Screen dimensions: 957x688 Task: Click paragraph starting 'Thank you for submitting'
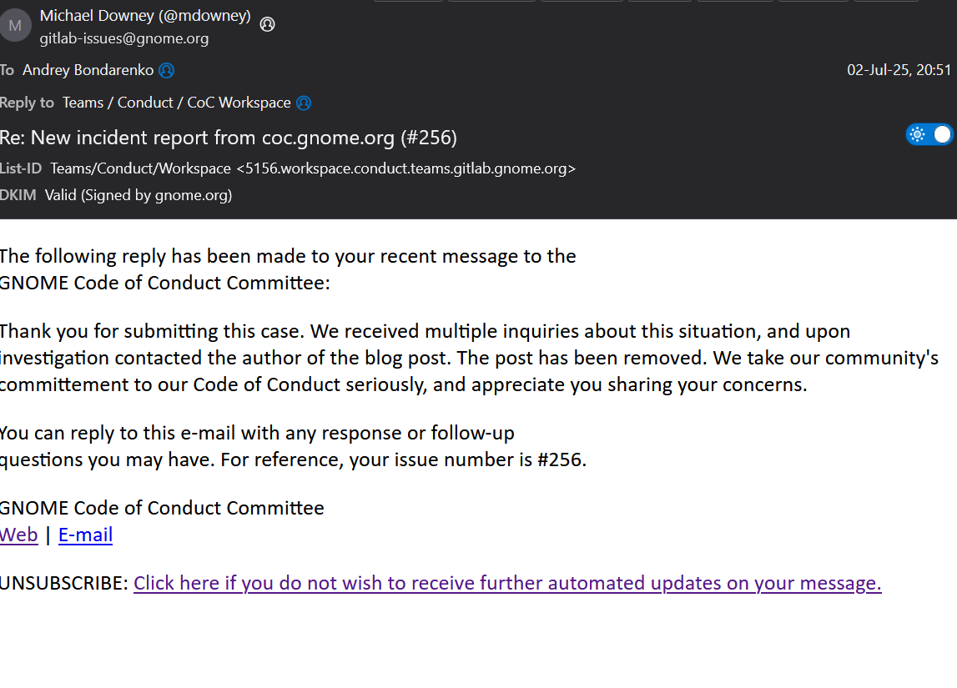(467, 358)
